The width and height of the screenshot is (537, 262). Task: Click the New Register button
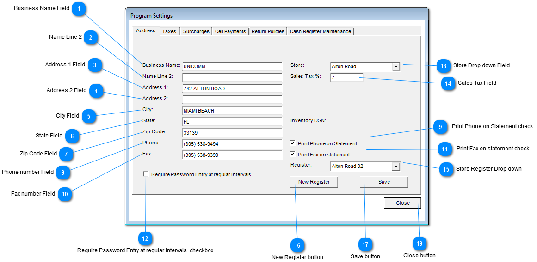tap(314, 182)
